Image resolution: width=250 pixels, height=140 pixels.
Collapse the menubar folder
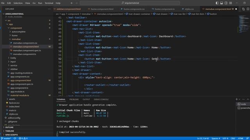coord(16,39)
